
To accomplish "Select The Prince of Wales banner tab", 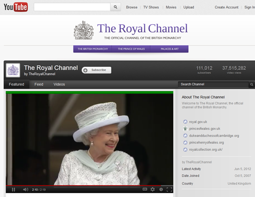I will coord(131,49).
